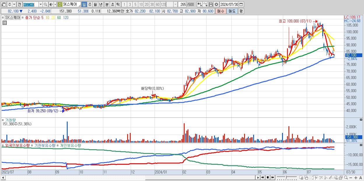Viewport: 364px width, 181px height.
Task: Open the blank interval combo box dropdown
Action: (175, 4)
